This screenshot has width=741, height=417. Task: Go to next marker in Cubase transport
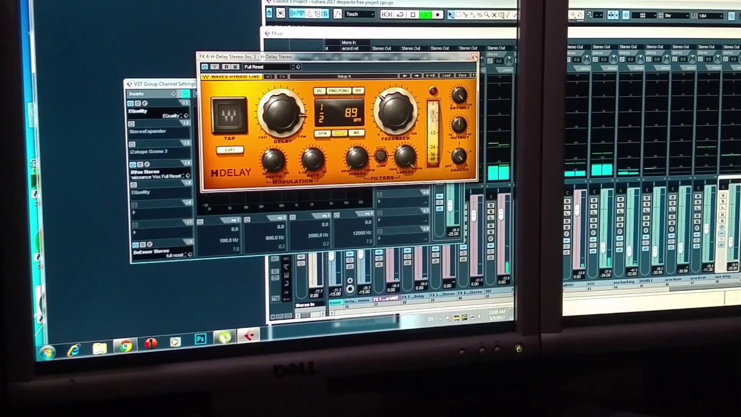tap(390, 14)
